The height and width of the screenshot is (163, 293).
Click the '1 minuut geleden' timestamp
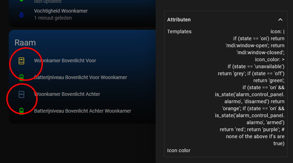click(x=53, y=18)
